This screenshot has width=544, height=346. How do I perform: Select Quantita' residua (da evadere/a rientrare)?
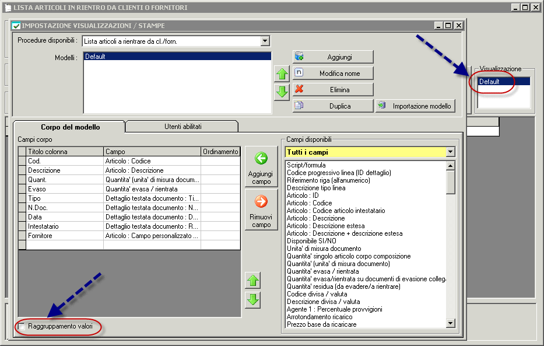pos(343,286)
